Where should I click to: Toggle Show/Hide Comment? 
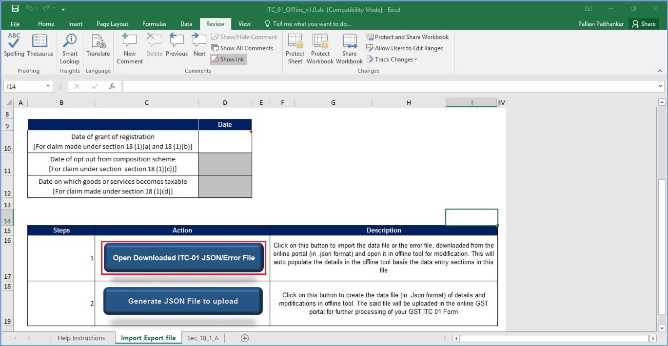tap(244, 37)
